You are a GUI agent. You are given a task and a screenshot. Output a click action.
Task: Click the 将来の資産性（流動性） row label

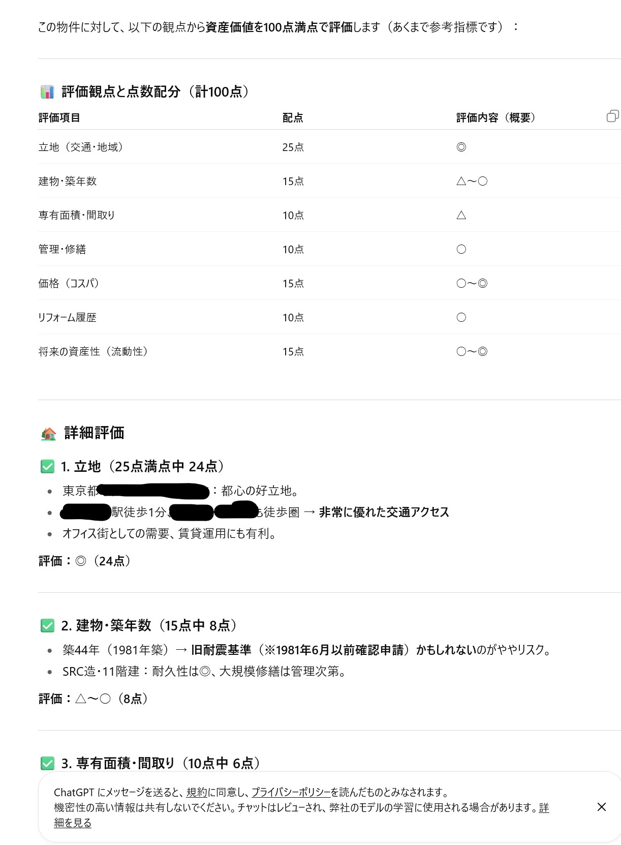[94, 351]
